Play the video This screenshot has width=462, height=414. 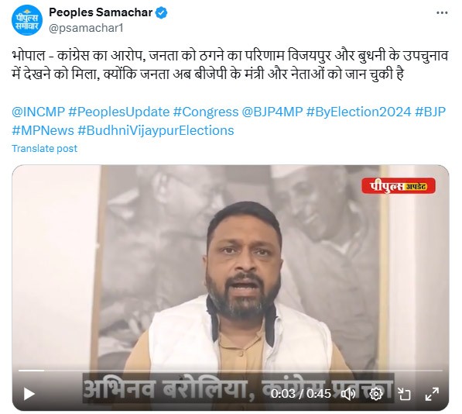click(x=29, y=394)
